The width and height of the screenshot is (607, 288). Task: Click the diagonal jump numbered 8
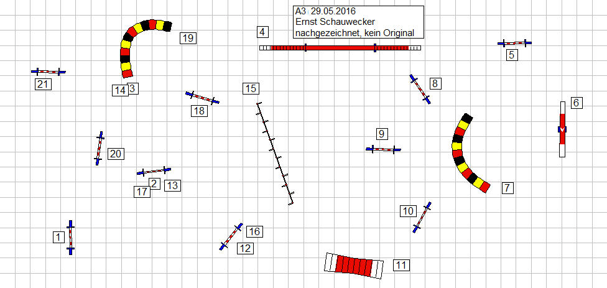click(x=420, y=89)
